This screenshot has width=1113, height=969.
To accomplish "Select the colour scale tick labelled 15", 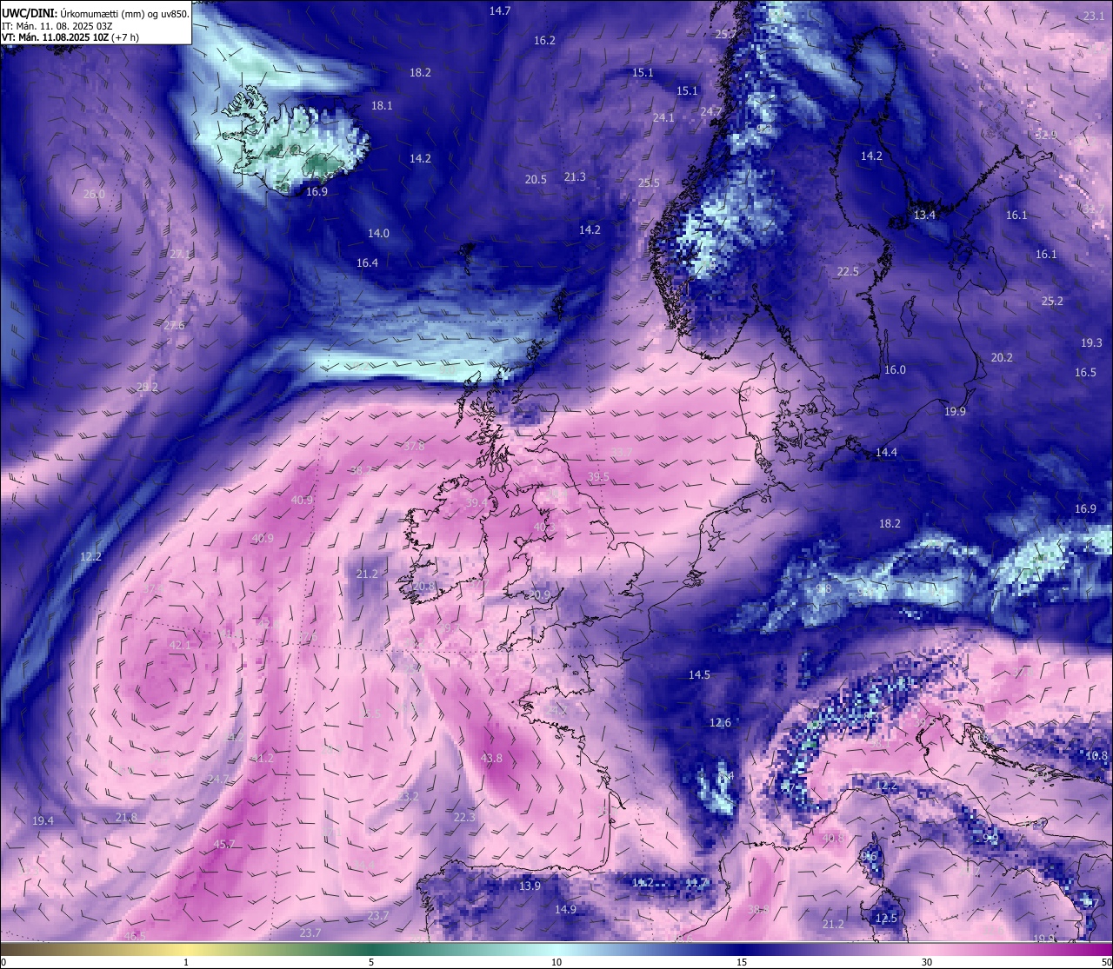I will tap(742, 961).
